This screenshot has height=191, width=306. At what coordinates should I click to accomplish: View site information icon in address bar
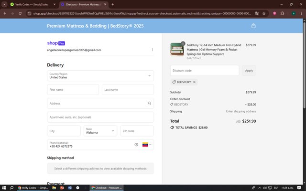click(x=29, y=13)
